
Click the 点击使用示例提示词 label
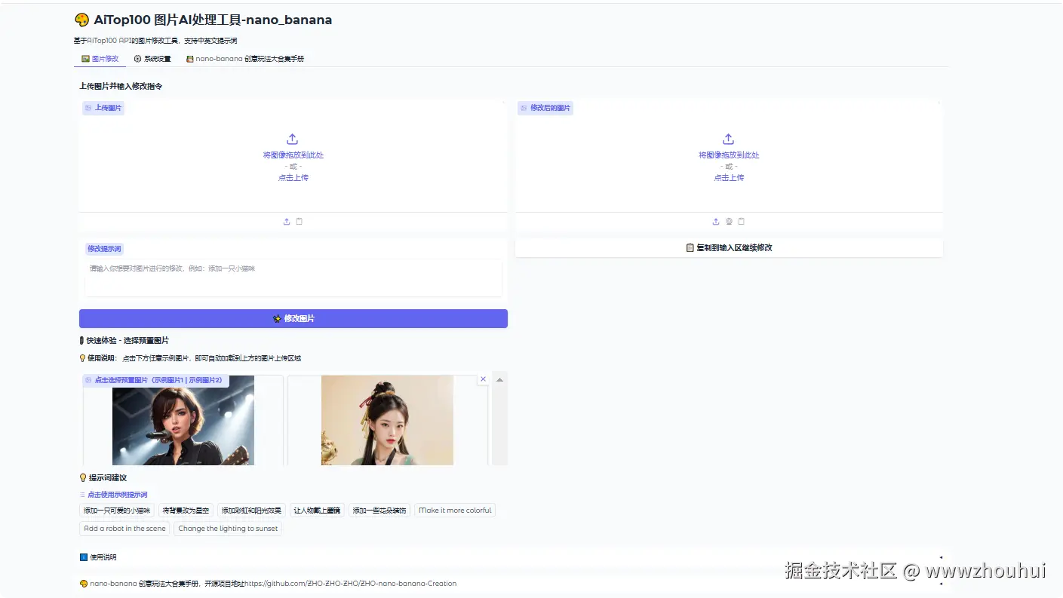pyautogui.click(x=114, y=495)
